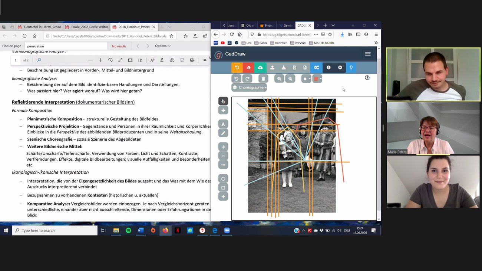
Task: Select the text 'A' tool in GadDraw
Action: tap(223, 124)
